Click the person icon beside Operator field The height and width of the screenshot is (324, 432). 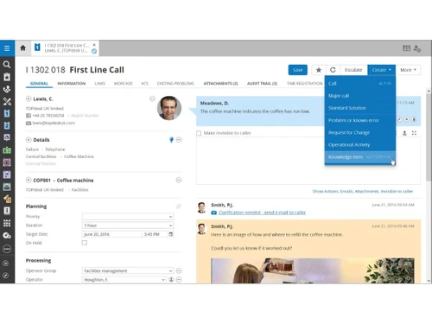pos(171,280)
